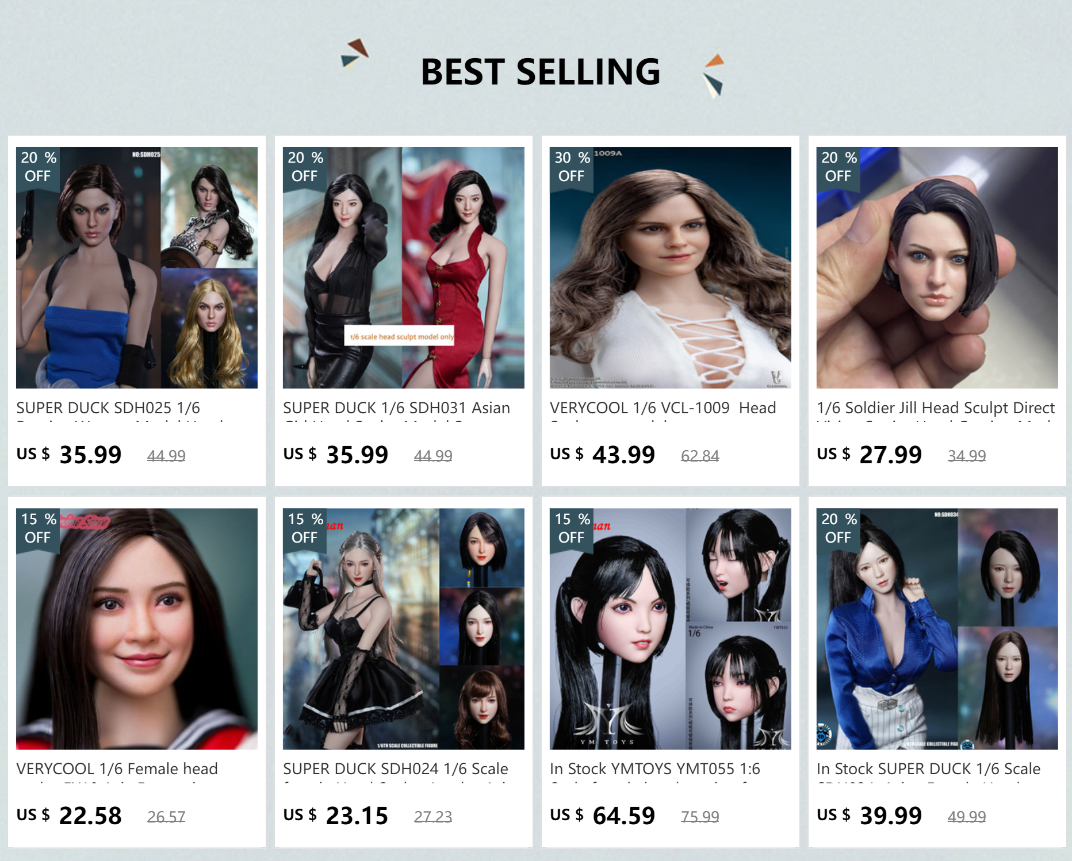Viewport: 1072px width, 861px height.
Task: Click the In Stock YMTOYS YMT055 title
Action: 655,769
